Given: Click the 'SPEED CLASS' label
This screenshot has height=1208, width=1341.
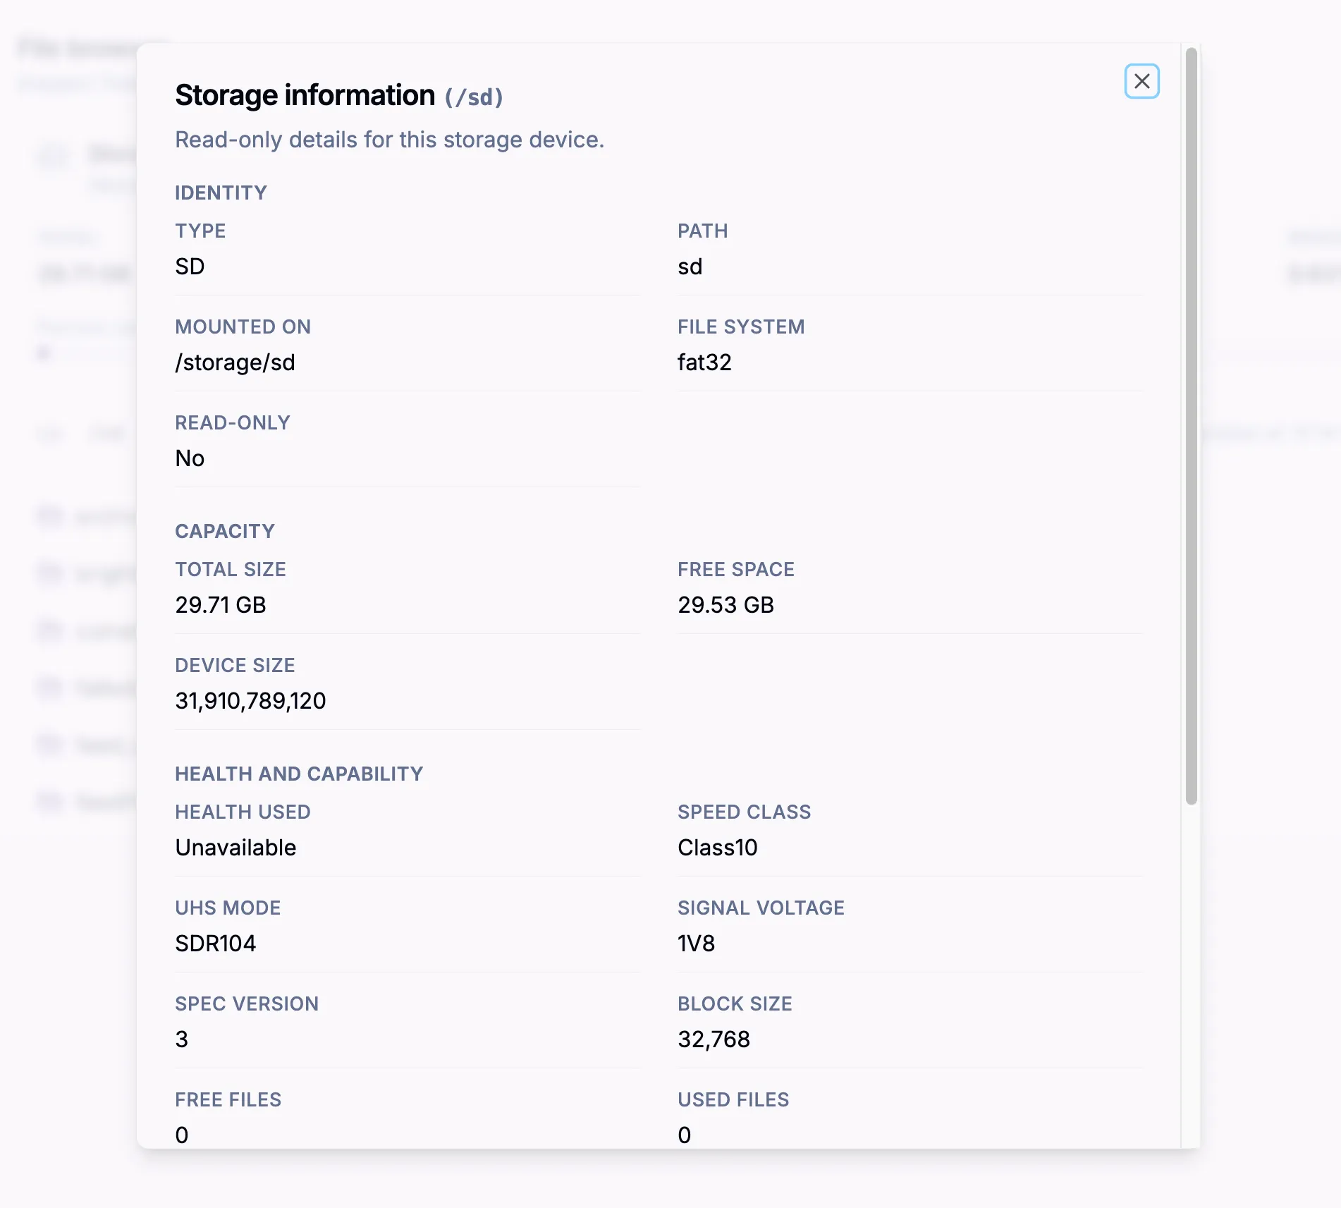Looking at the screenshot, I should click(744, 812).
